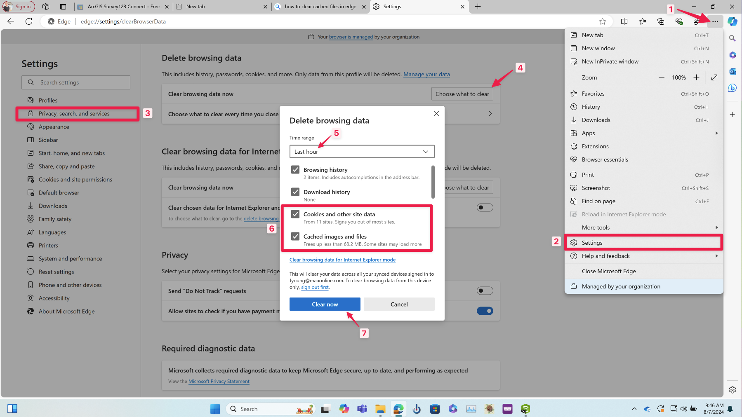The width and height of the screenshot is (742, 417).
Task: Uncheck Cookies and other site data
Action: [x=295, y=214]
